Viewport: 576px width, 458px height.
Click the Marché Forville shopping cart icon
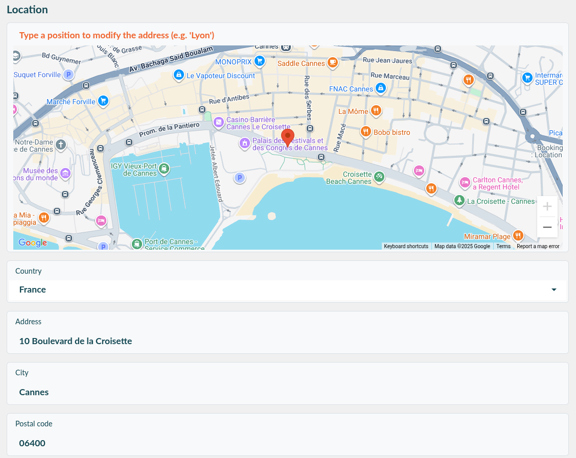coord(103,101)
